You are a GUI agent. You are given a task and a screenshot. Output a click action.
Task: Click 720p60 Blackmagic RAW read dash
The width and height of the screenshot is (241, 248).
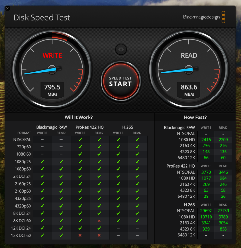[61, 147]
